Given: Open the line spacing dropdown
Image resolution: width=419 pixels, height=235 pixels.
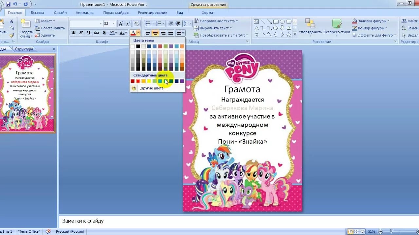Looking at the screenshot, I should tap(187, 23).
